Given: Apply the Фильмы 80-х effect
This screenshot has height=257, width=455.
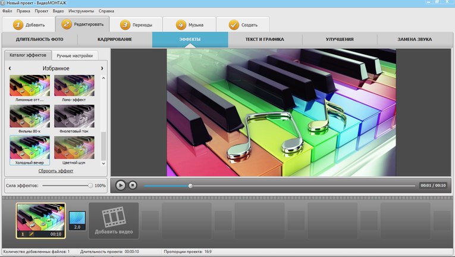Looking at the screenshot, I should (30, 116).
